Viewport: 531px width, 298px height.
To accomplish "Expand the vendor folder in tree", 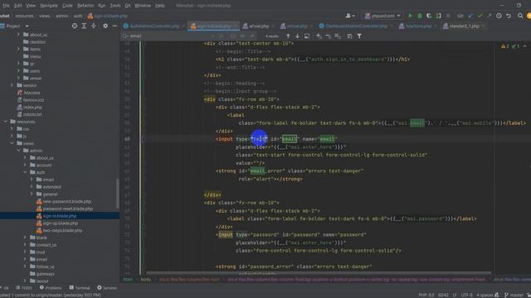I will tap(12, 85).
